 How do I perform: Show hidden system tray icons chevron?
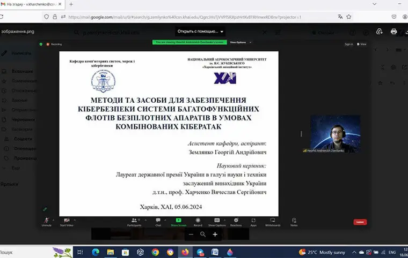coord(354,252)
